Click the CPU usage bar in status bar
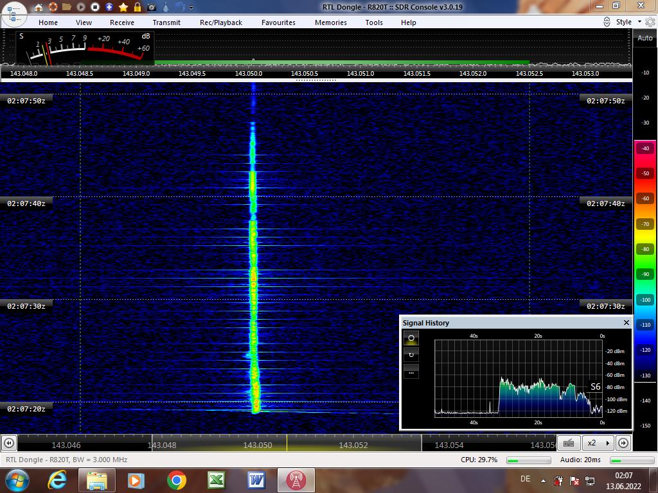The image size is (658, 493). [x=529, y=460]
